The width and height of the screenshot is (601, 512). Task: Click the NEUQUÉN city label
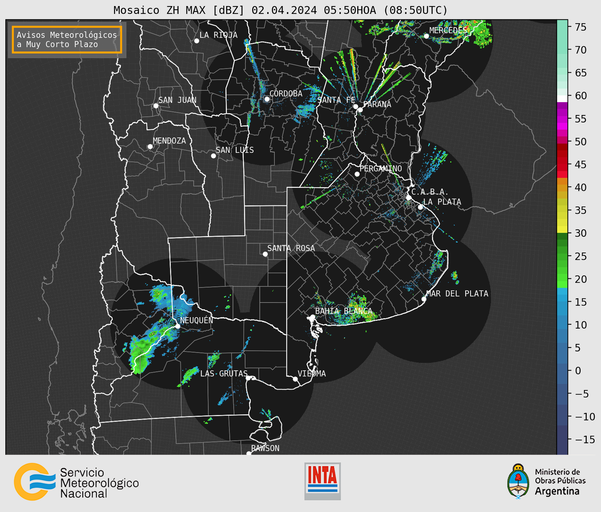click(197, 320)
